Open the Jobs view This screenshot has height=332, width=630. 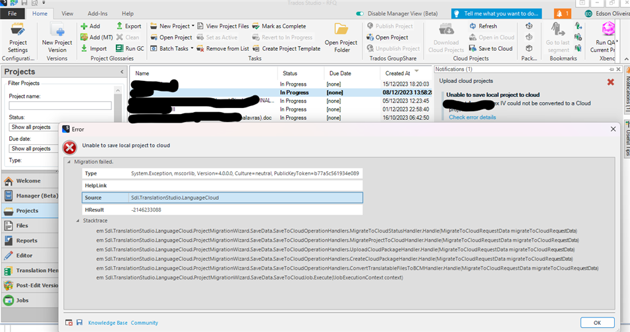[x=30, y=300]
